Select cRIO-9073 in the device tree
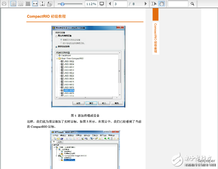 tap(69, 87)
